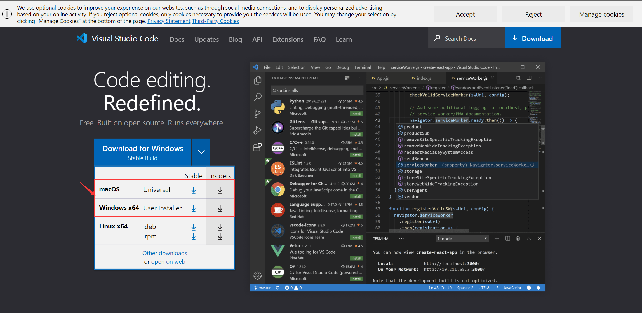Open the Extensions navigation menu item
The height and width of the screenshot is (321, 642).
point(288,39)
